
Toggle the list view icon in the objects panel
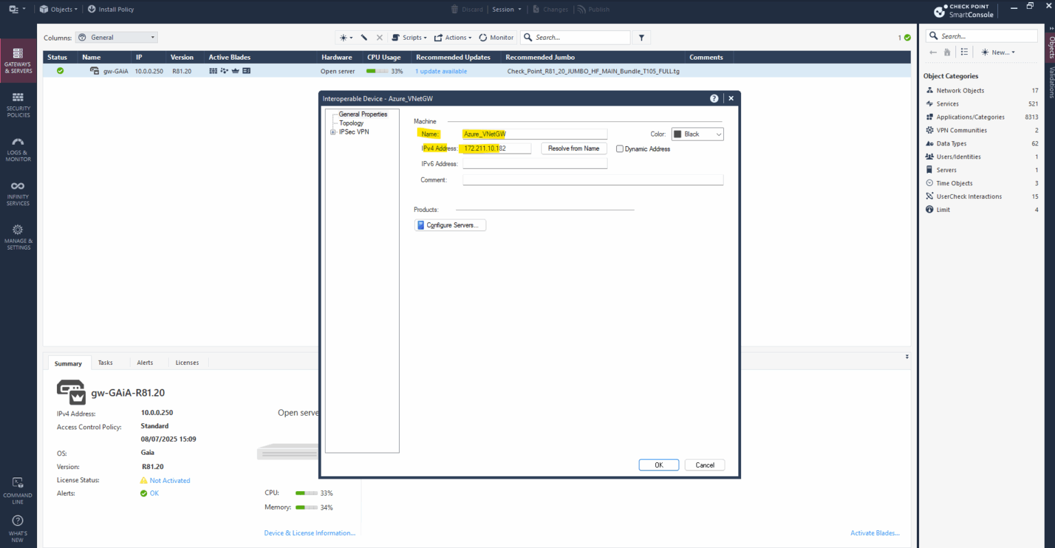(964, 51)
